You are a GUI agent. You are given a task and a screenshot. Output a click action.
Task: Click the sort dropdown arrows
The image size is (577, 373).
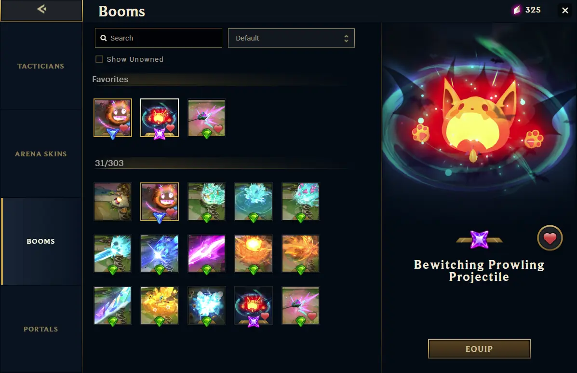346,38
